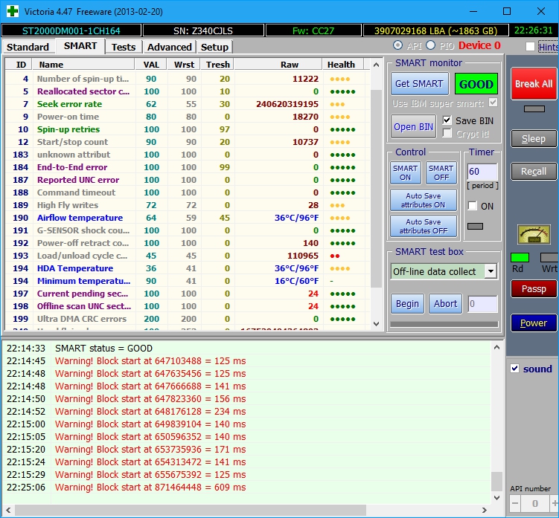
Task: Select the Current pending sectors row
Action: pos(188,294)
